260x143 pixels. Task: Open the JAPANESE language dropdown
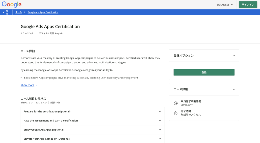[x=225, y=5]
